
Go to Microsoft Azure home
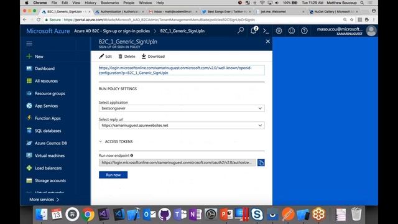[48, 30]
